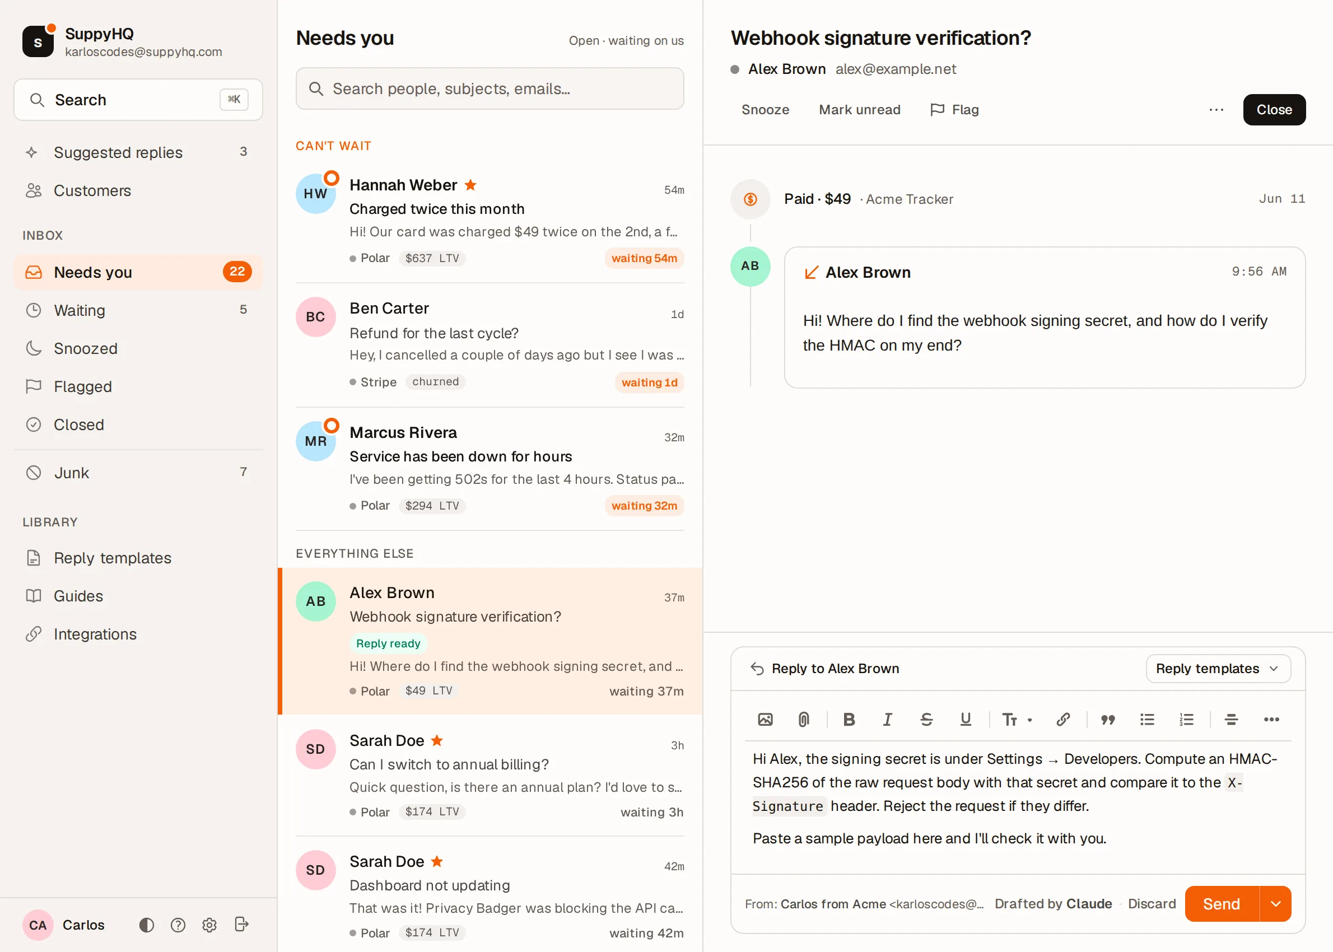Toggle italic formatting in the reply editor
The width and height of the screenshot is (1333, 952).
tap(888, 719)
